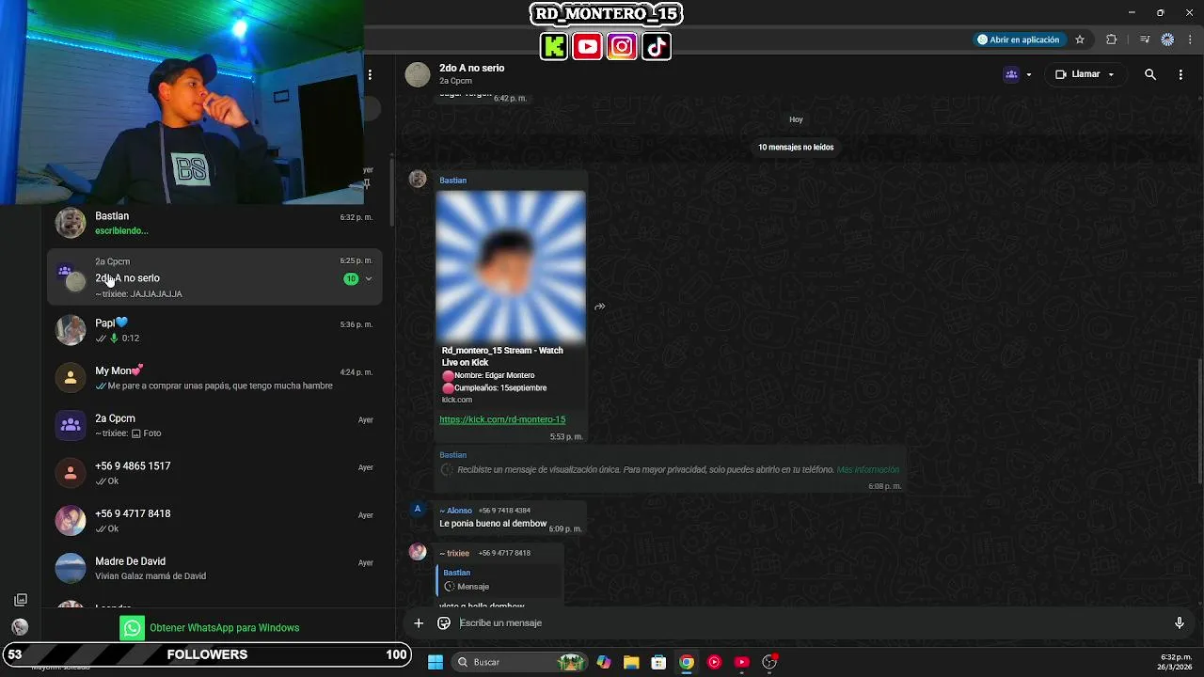Open Windows Start menu
The width and height of the screenshot is (1204, 677).
pyautogui.click(x=436, y=662)
